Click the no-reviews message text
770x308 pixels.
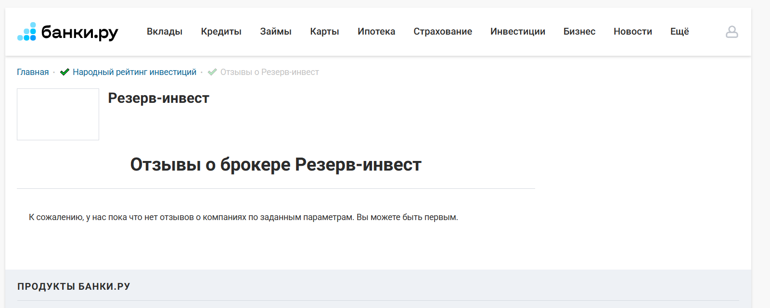point(244,217)
